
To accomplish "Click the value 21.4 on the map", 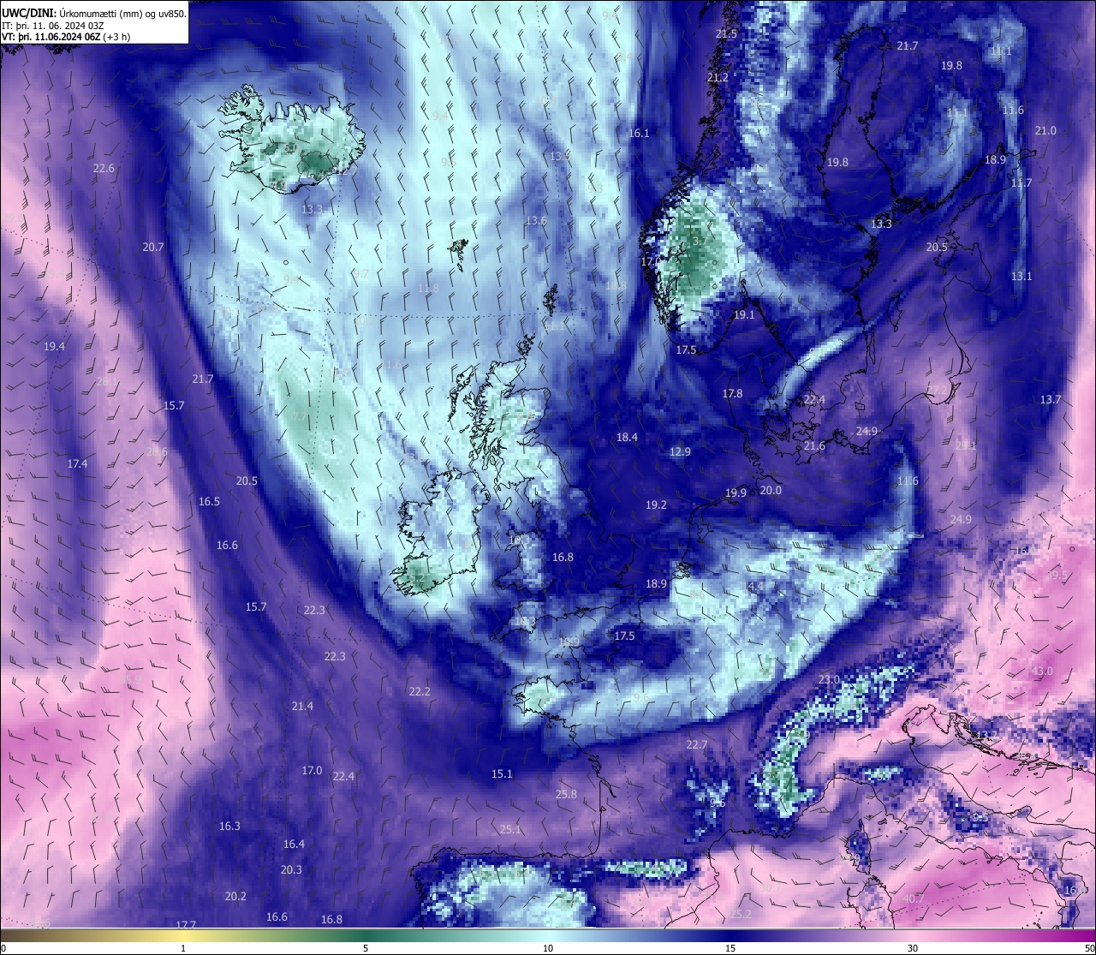I will [x=302, y=706].
